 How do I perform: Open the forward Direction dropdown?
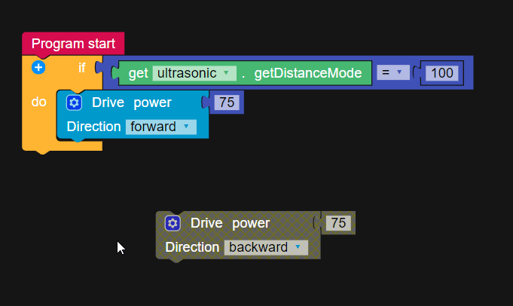click(160, 127)
